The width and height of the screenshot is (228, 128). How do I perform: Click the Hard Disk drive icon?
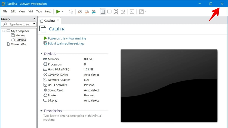45,69
